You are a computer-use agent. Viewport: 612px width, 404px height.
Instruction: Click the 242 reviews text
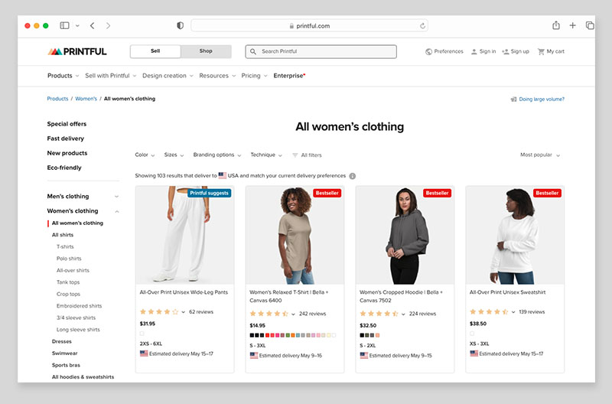(312, 314)
